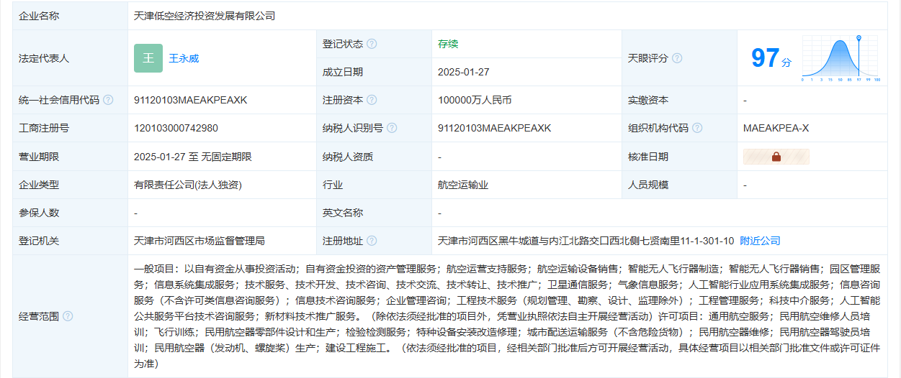Viewport: 901px width, 378px height.
Task: Click organization code MAEAKPEA-X
Action: (x=776, y=128)
